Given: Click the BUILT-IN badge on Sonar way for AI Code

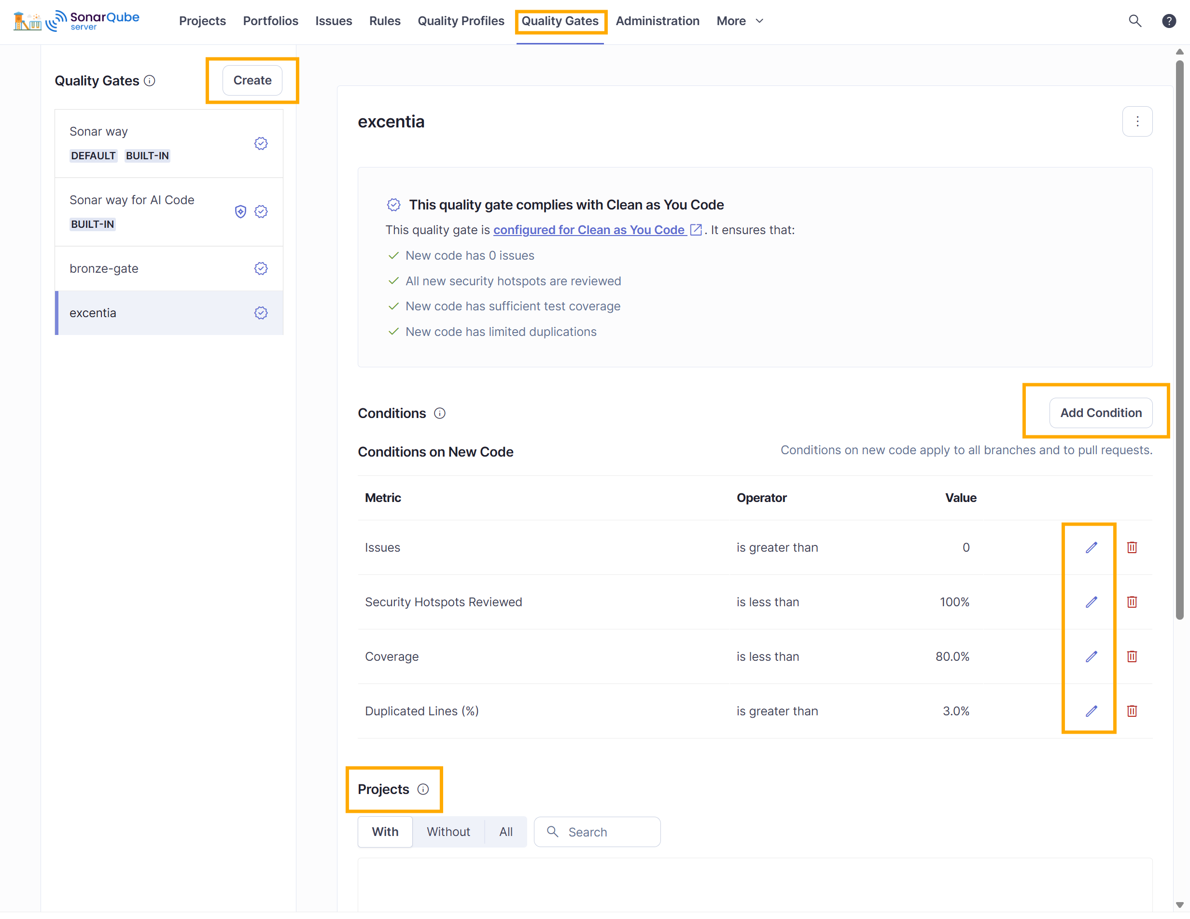Looking at the screenshot, I should coord(93,224).
